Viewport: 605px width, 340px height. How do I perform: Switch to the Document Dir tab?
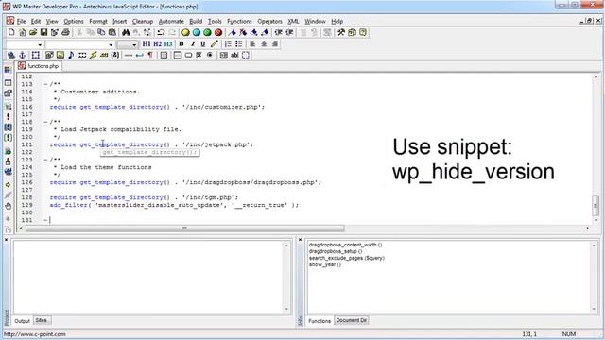(x=351, y=320)
